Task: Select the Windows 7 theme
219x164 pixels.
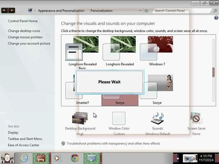Action: [157, 51]
